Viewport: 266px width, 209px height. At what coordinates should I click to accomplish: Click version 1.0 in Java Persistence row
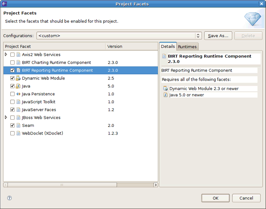click(x=111, y=94)
